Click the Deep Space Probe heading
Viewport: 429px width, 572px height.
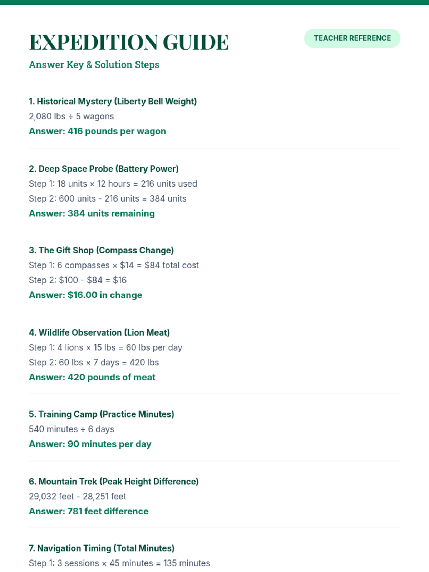click(x=104, y=169)
